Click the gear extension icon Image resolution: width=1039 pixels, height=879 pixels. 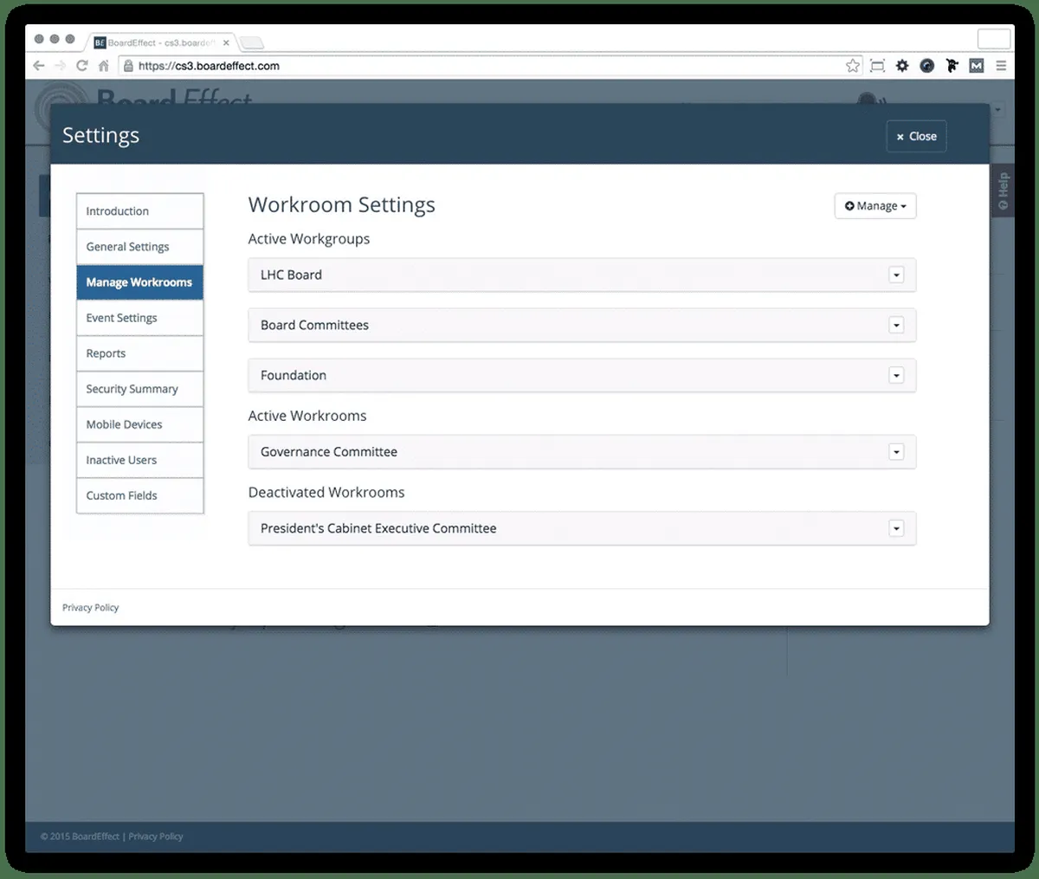pyautogui.click(x=902, y=66)
